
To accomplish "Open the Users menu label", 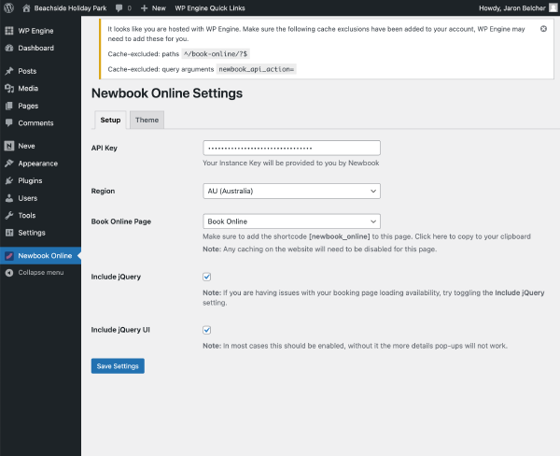I will 28,198.
